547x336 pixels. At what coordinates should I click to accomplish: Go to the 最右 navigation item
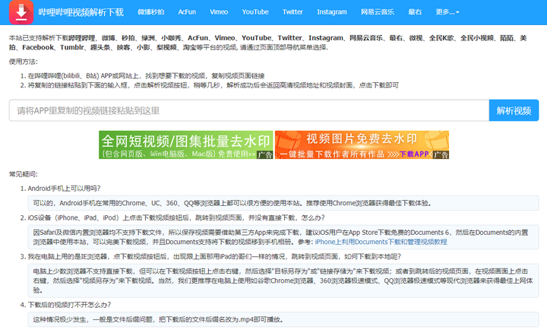415,12
